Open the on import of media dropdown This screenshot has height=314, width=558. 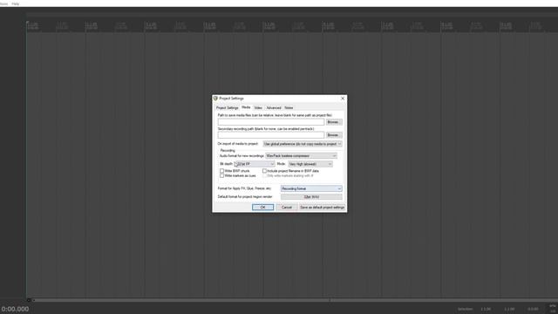coord(303,144)
